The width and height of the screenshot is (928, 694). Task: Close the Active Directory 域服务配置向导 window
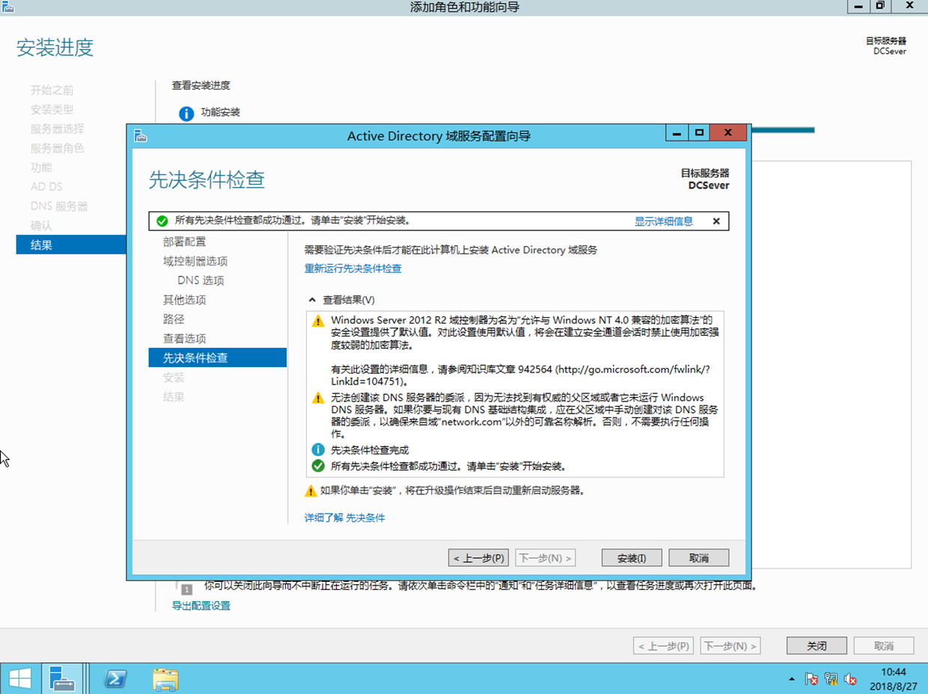click(x=727, y=133)
